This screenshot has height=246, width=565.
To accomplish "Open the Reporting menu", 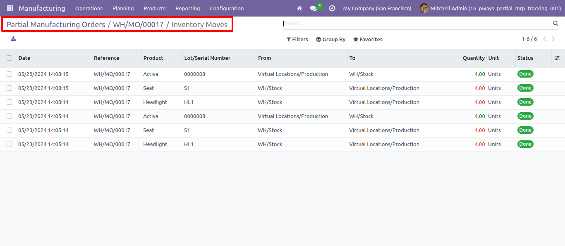I will [x=187, y=8].
